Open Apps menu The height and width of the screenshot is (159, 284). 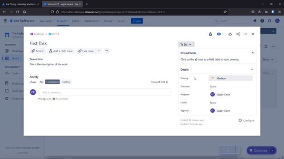[122, 21]
